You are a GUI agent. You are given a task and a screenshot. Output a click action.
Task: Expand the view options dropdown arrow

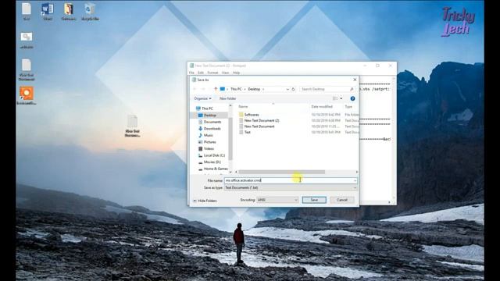point(341,98)
